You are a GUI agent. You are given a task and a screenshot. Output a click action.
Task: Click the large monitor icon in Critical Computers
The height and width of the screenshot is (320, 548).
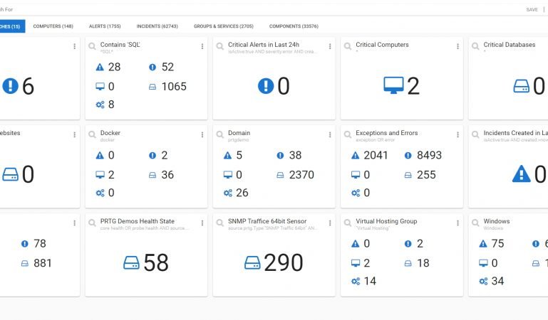(x=393, y=85)
